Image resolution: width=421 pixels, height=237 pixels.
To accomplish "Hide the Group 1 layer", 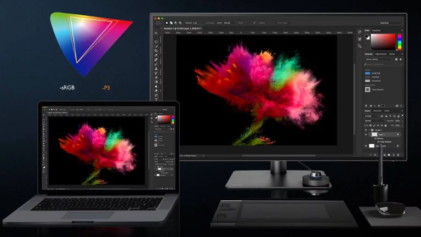I will click(x=366, y=130).
